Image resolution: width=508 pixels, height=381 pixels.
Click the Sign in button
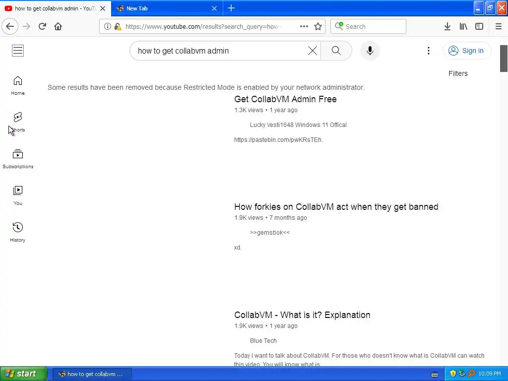[x=466, y=51]
